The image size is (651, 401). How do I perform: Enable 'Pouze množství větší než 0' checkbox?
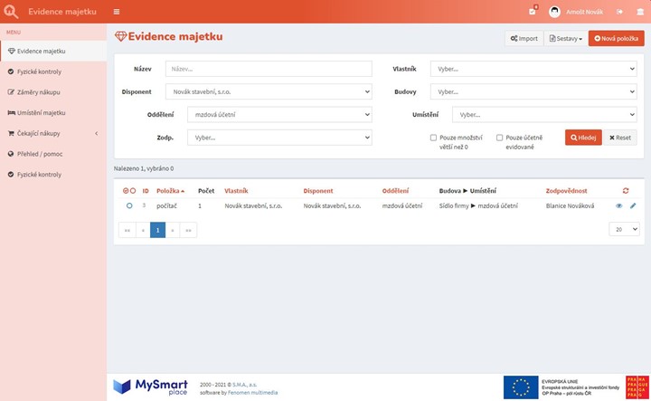tap(434, 138)
